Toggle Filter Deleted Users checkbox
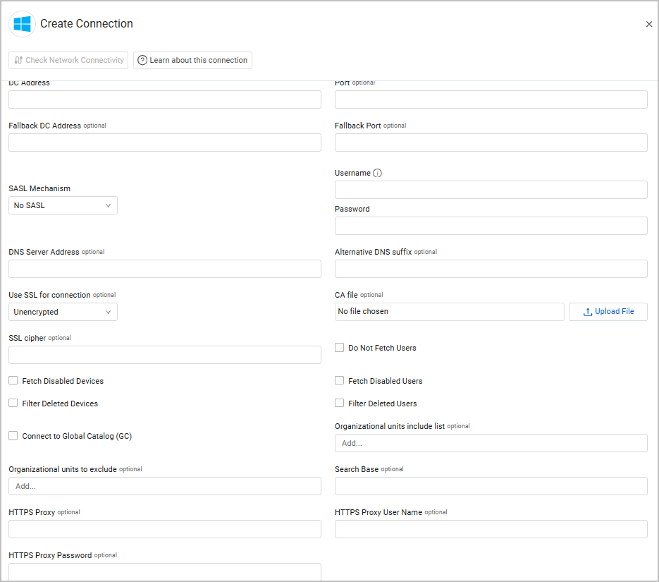This screenshot has height=582, width=659. coord(340,404)
